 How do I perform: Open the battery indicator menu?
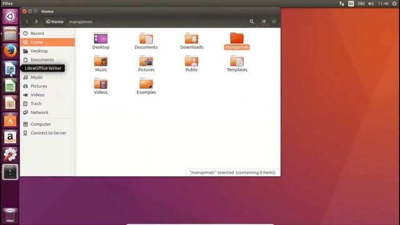361,4
